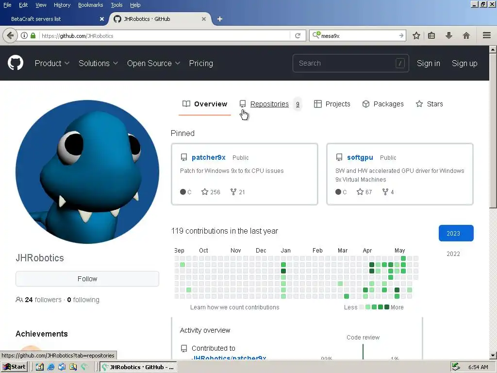Go back with the browser back arrow
This screenshot has height=373, width=497.
click(x=10, y=35)
